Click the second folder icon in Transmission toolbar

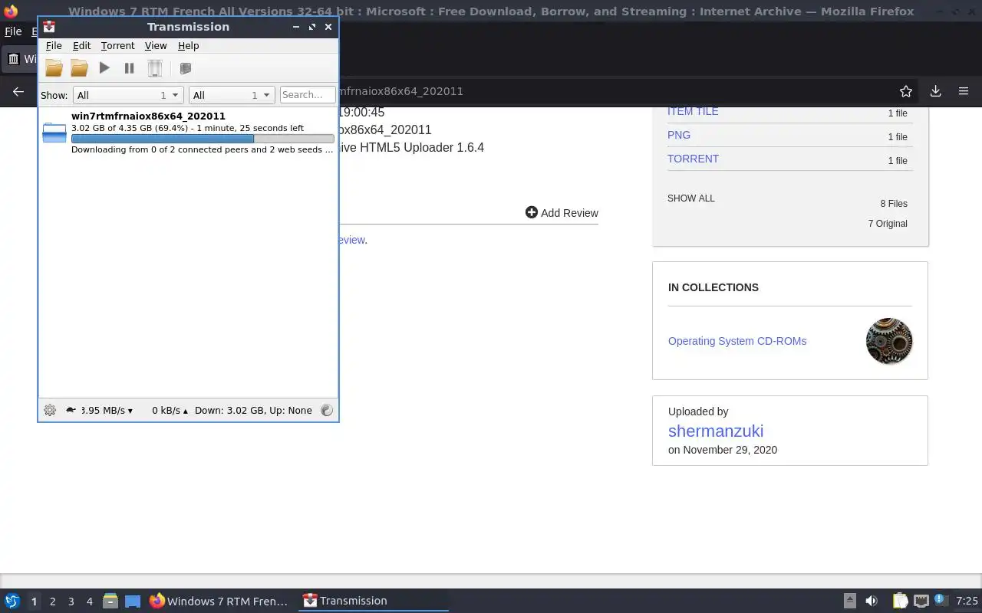(x=79, y=68)
